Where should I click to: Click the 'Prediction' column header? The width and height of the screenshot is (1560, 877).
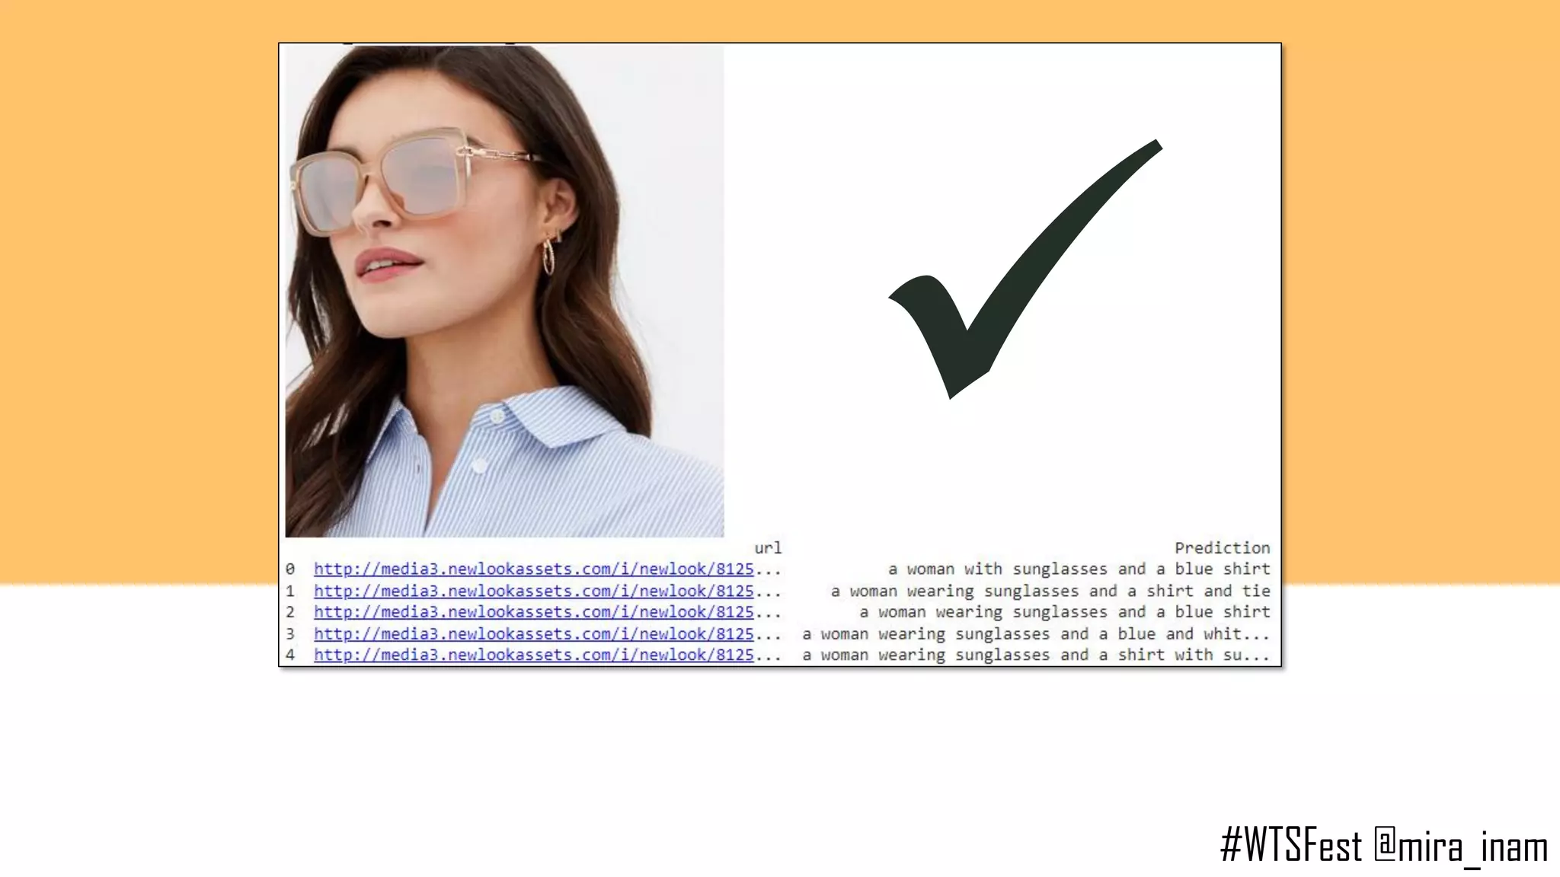point(1222,548)
